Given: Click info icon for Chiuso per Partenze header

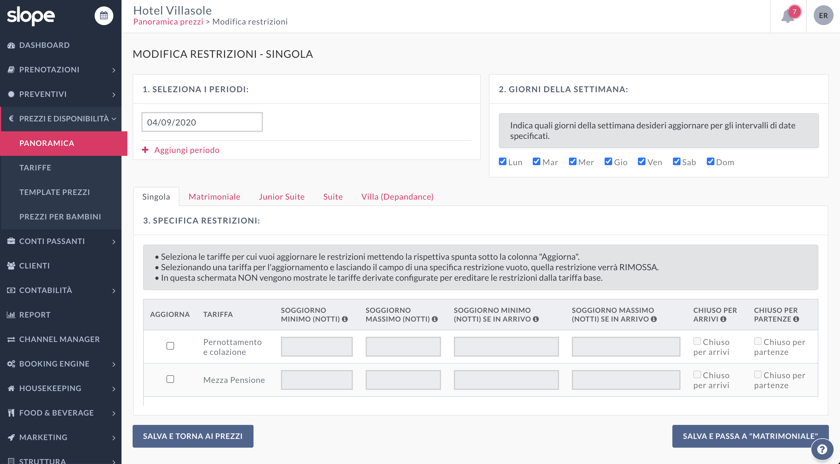Looking at the screenshot, I should click(796, 319).
